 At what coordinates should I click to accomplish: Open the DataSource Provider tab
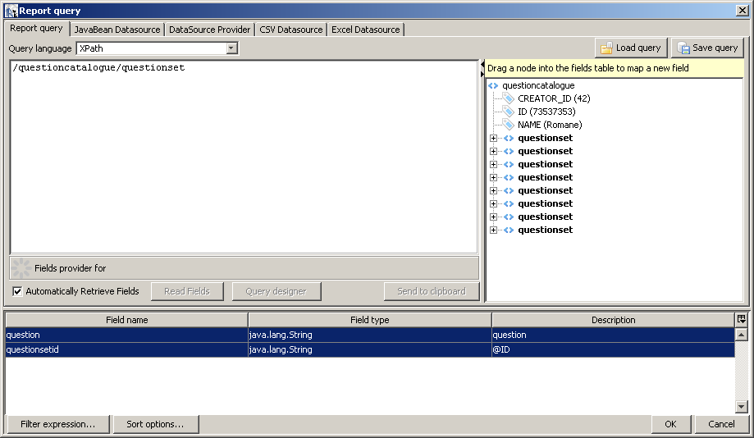(x=210, y=30)
